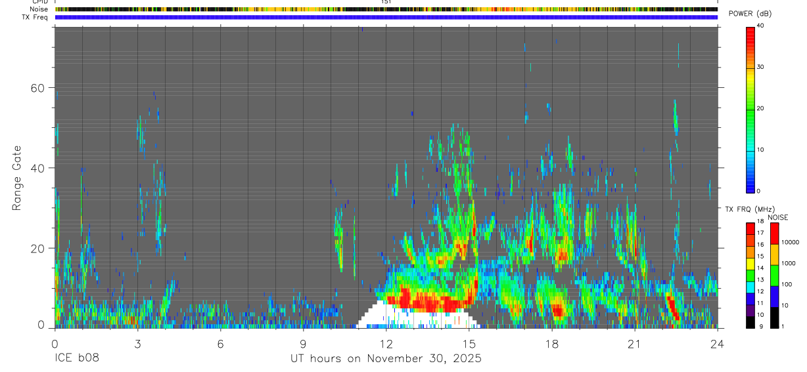Screen dimensions: 807x372
Task: Click the blue TX Freq strip bar
Action: click(386, 17)
